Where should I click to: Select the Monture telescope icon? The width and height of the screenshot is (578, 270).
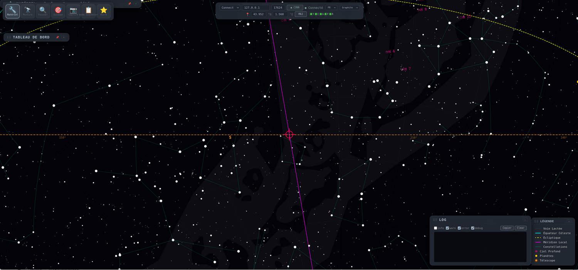[28, 11]
